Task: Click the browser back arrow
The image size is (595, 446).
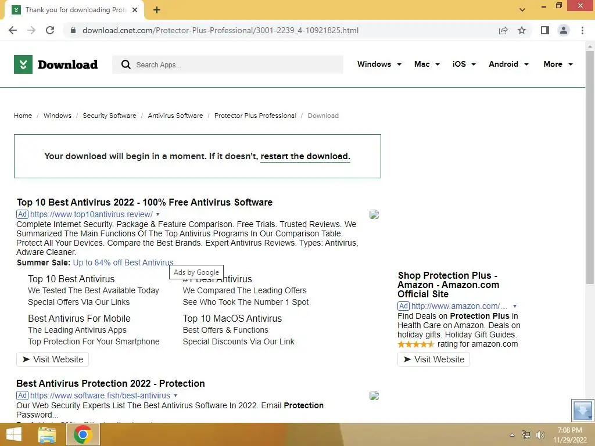Action: click(13, 30)
